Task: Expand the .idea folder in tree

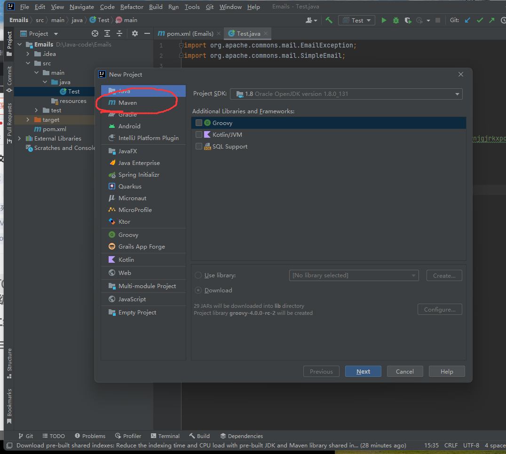Action: 28,54
